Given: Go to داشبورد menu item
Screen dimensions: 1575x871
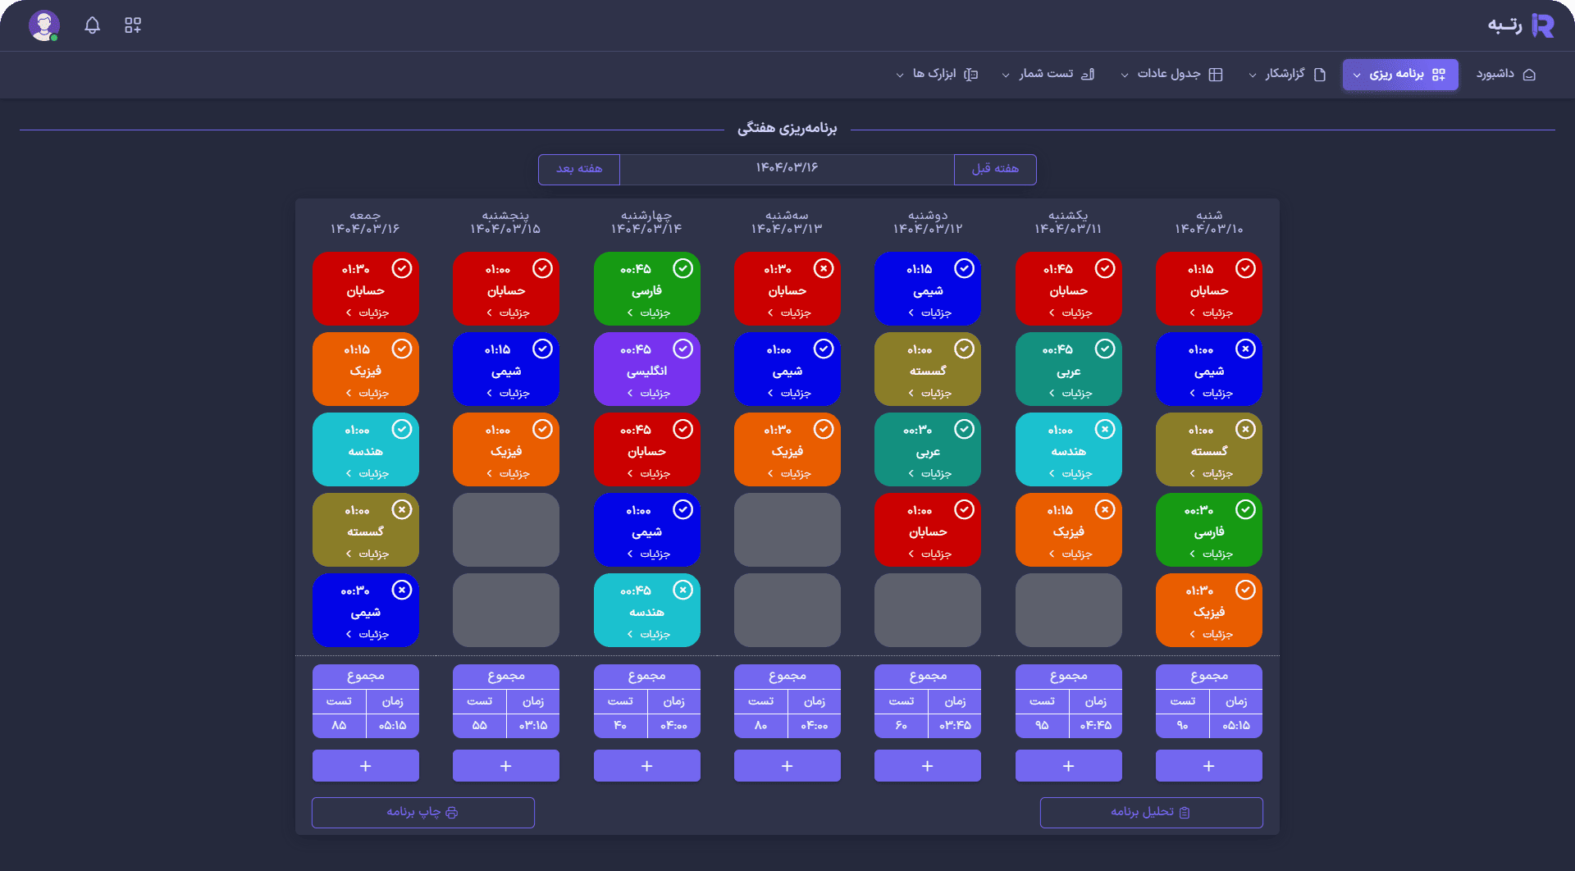Looking at the screenshot, I should click(1506, 75).
